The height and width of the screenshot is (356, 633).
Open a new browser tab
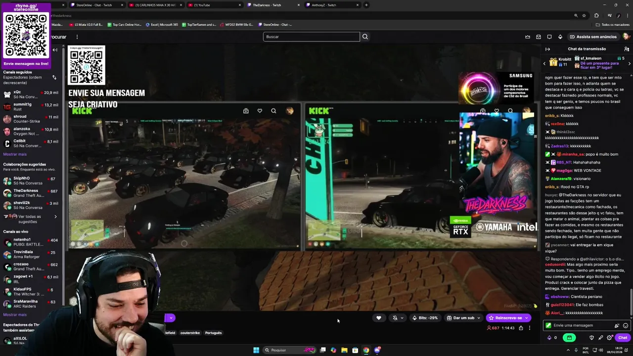366,5
